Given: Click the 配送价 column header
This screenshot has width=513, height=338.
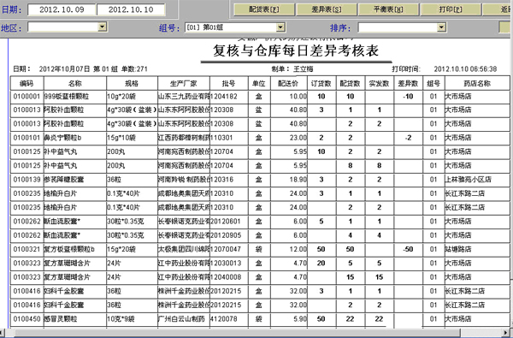Looking at the screenshot, I should 289,83.
